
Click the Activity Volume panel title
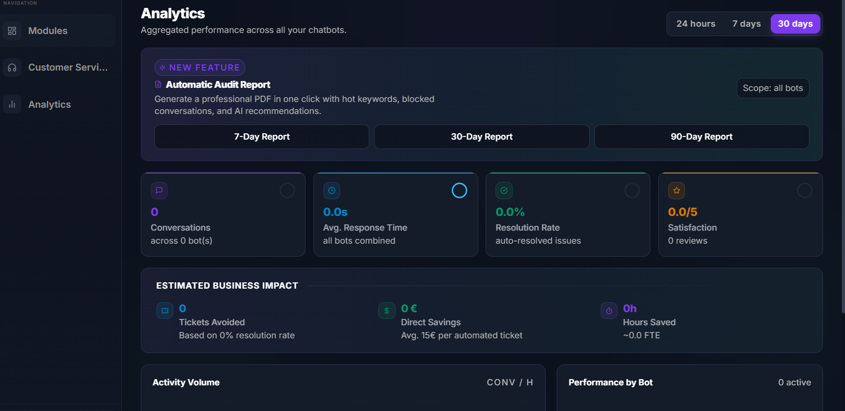[186, 382]
